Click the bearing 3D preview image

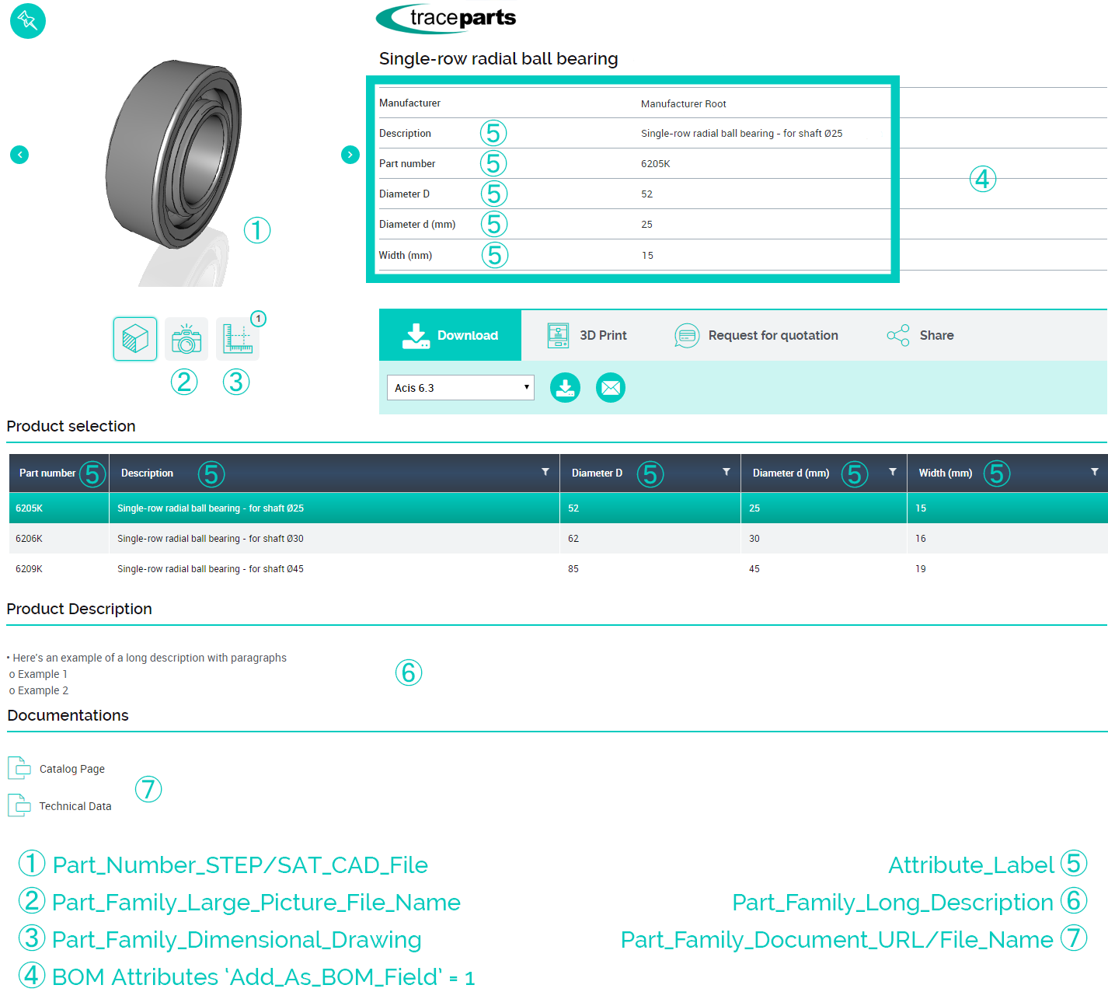point(174,155)
